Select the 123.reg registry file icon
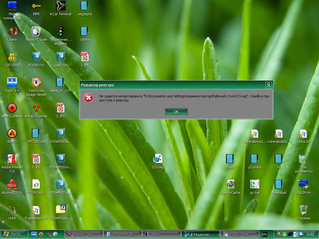 pyautogui.click(x=158, y=162)
